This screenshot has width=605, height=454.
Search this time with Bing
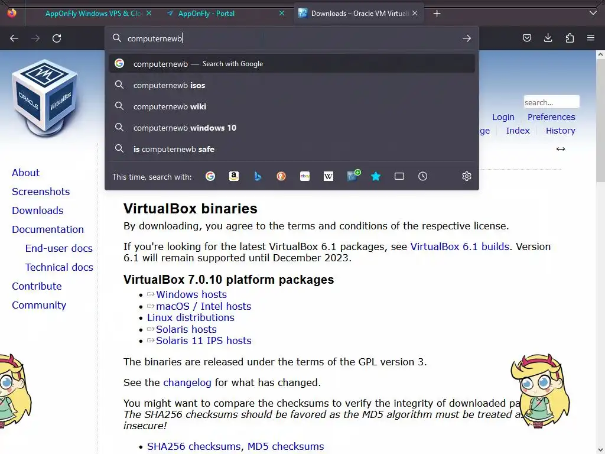coord(258,176)
